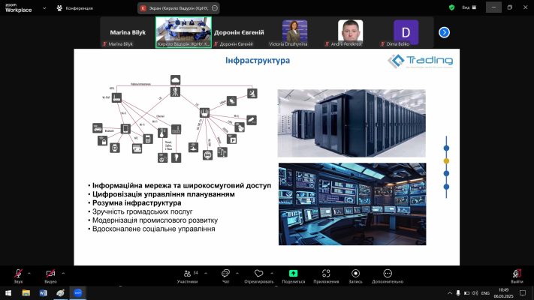Click the server room photo on slide
Image resolution: width=534 pixels, height=300 pixels.
(x=351, y=123)
